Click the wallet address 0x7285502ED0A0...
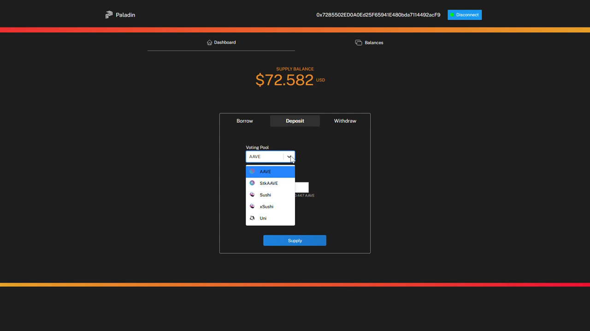590x331 pixels. click(378, 15)
